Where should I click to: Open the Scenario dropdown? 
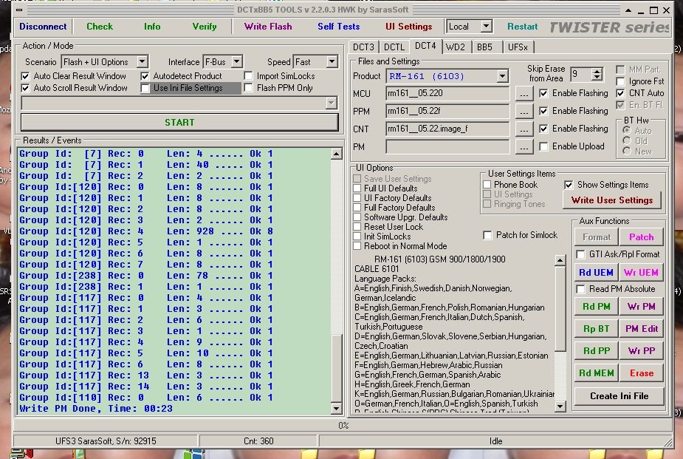pyautogui.click(x=142, y=62)
